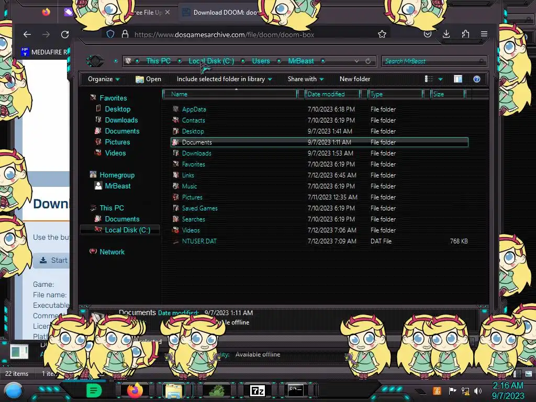Bookmark this page with star icon
Image resolution: width=536 pixels, height=402 pixels.
(382, 34)
